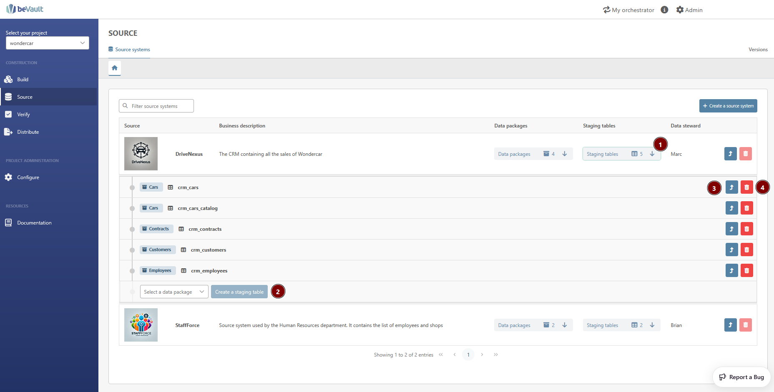Open the project selector dropdown
774x392 pixels.
point(47,43)
